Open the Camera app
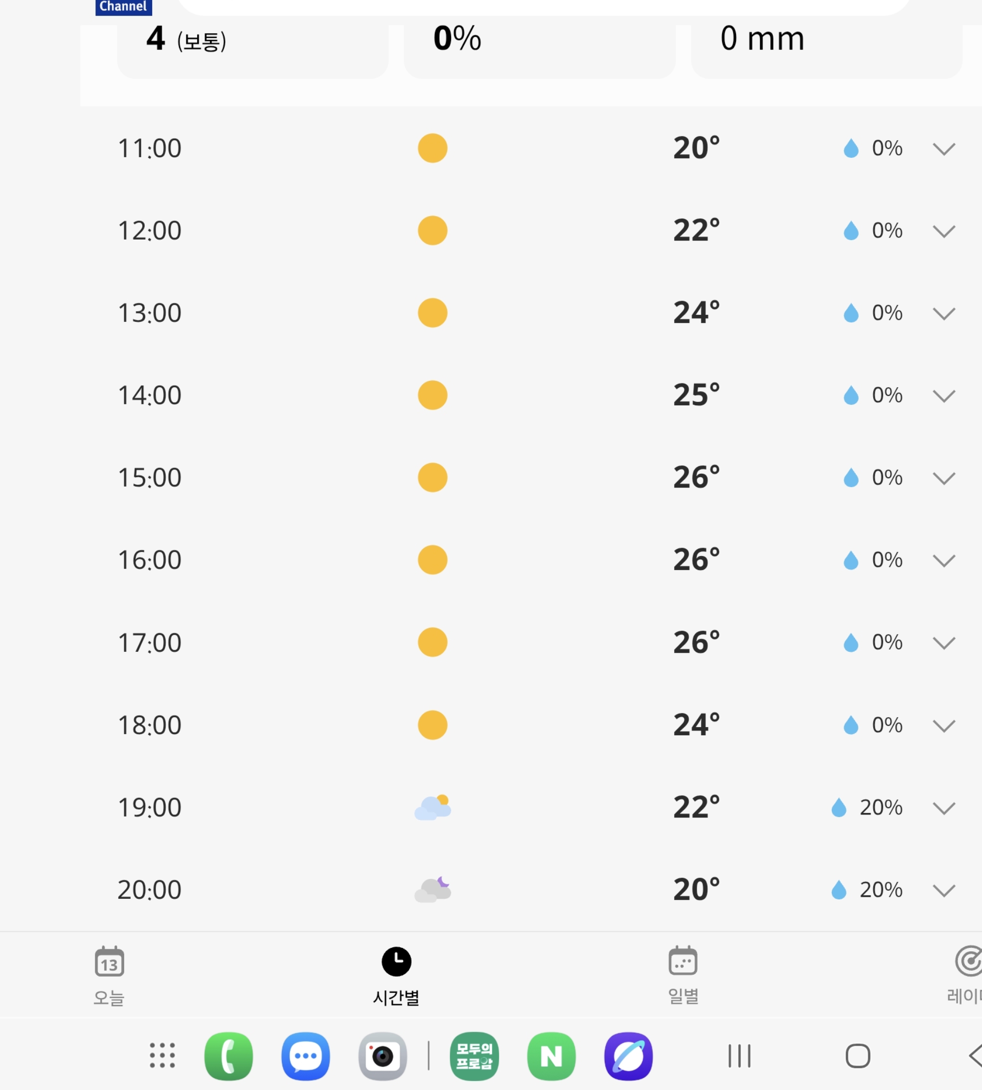 (383, 1056)
